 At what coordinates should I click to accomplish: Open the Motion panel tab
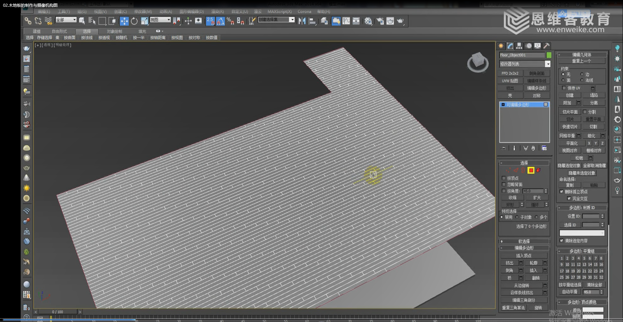tap(528, 46)
